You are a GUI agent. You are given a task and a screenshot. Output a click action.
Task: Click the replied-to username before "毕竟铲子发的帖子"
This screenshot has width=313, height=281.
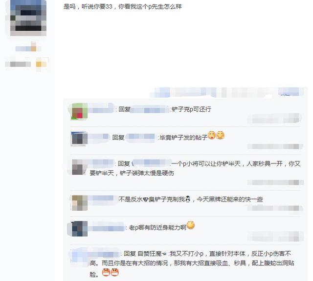point(141,138)
